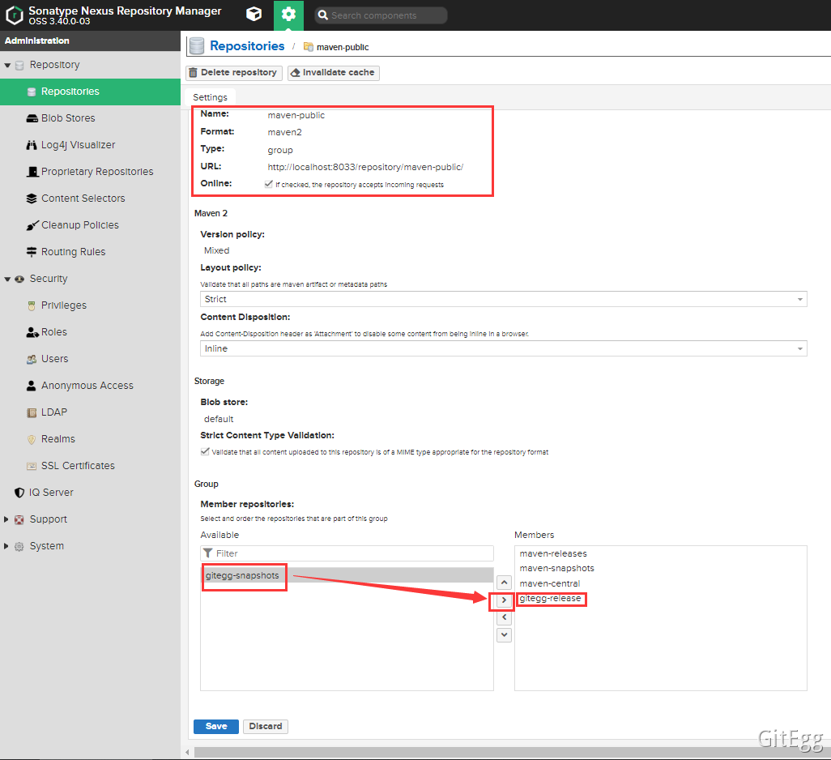Screen dimensions: 831x760
Task: Click the search magnifier icon
Action: tap(322, 15)
